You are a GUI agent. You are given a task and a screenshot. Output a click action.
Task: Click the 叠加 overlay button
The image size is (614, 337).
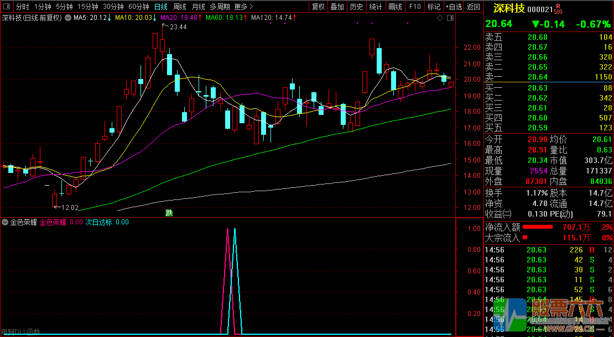tap(337, 7)
